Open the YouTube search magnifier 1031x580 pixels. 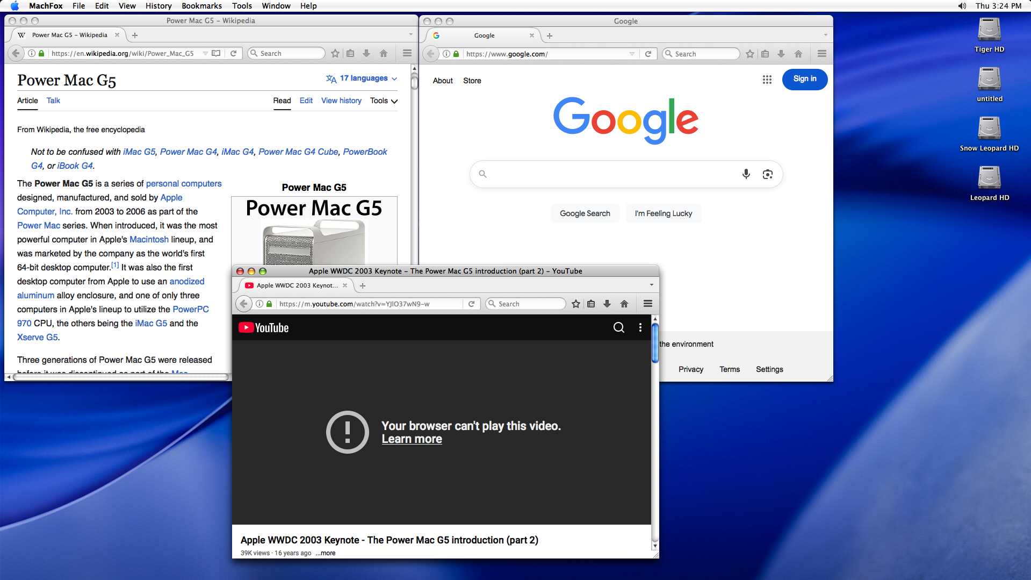[x=619, y=327]
